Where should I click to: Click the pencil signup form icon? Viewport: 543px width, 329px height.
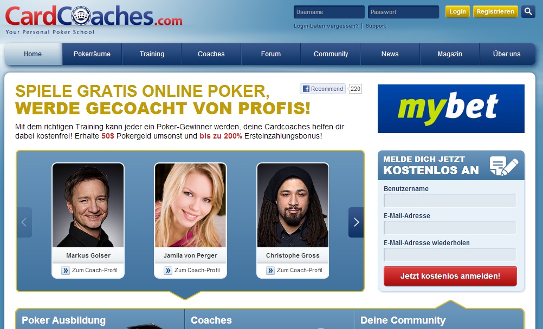click(504, 166)
